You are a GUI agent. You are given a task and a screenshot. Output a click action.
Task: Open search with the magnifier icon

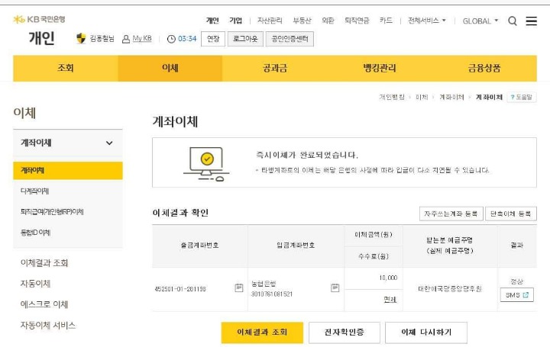(512, 21)
